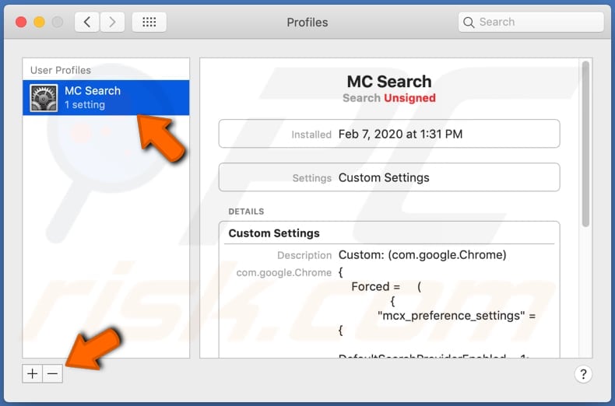Click the Profiles window title
The height and width of the screenshot is (406, 615).
point(307,23)
